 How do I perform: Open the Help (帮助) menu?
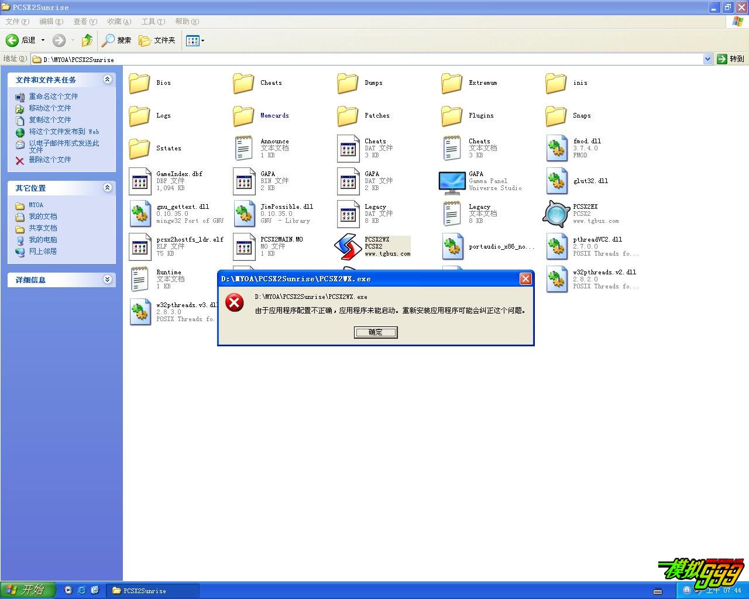click(187, 22)
